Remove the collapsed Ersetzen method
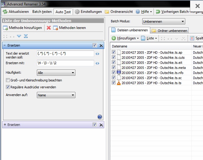This screenshot has width=203, height=160. click(101, 125)
